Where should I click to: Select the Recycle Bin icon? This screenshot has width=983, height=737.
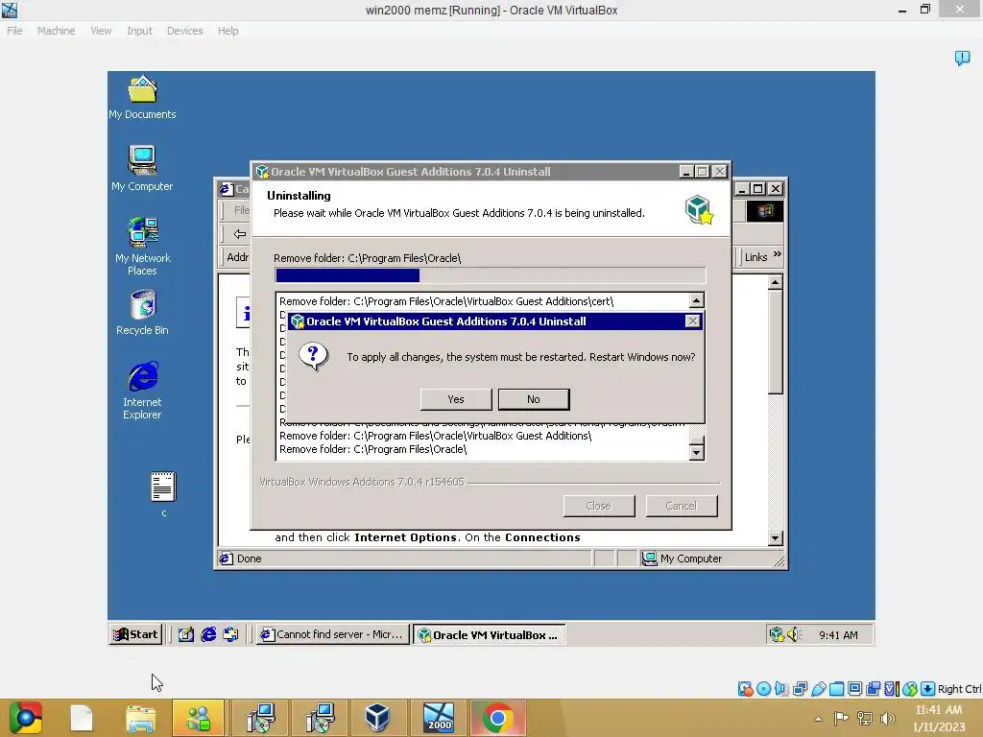[x=142, y=312]
